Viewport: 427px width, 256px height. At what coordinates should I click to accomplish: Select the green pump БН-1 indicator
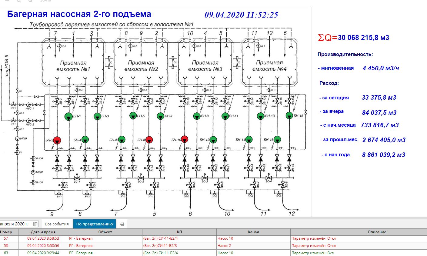coord(69,116)
